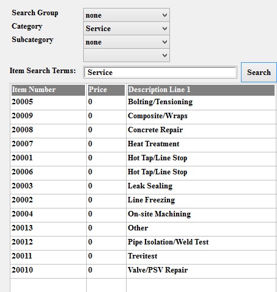The height and width of the screenshot is (292, 277).
Task: Select item number 20001
Action: 143,158
